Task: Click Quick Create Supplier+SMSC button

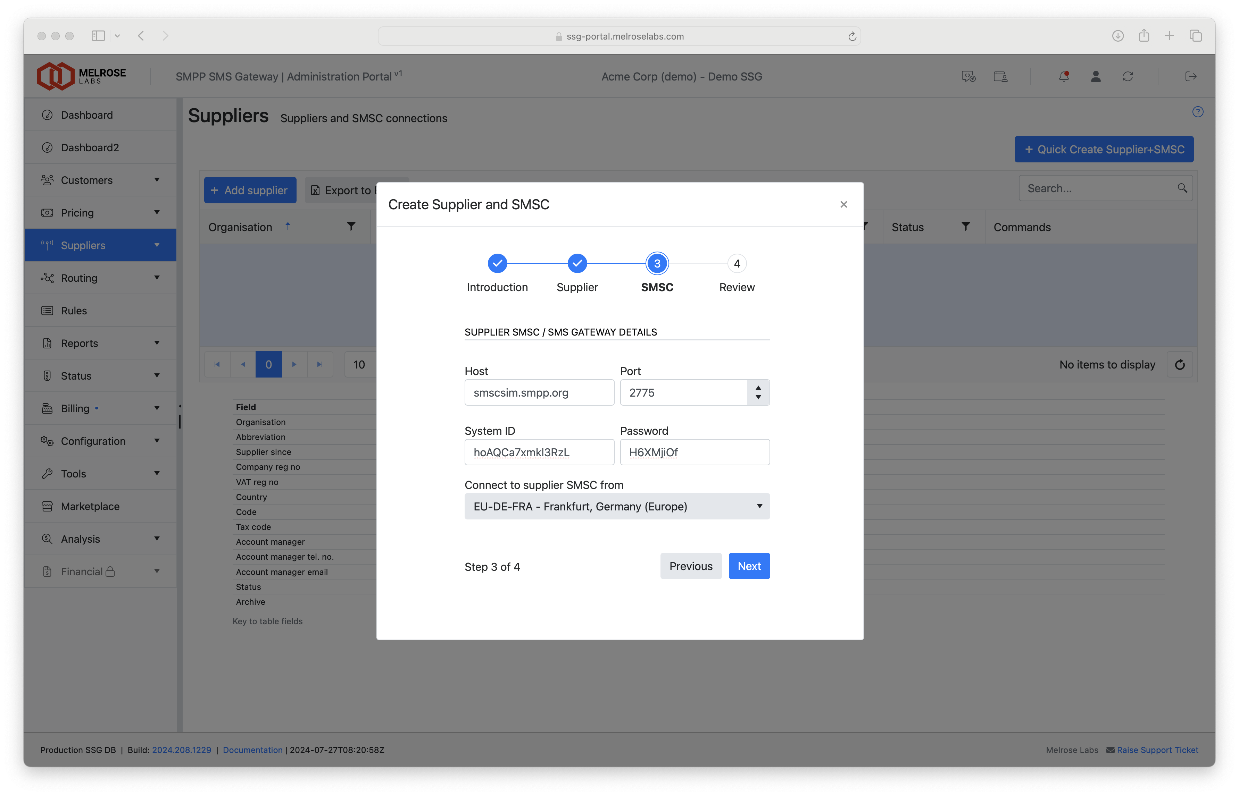Action: [x=1104, y=149]
